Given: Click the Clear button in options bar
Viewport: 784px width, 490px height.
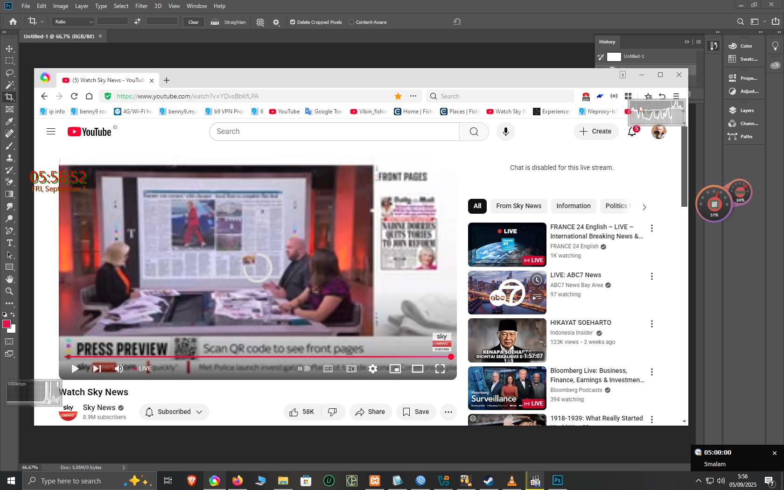Looking at the screenshot, I should point(194,22).
